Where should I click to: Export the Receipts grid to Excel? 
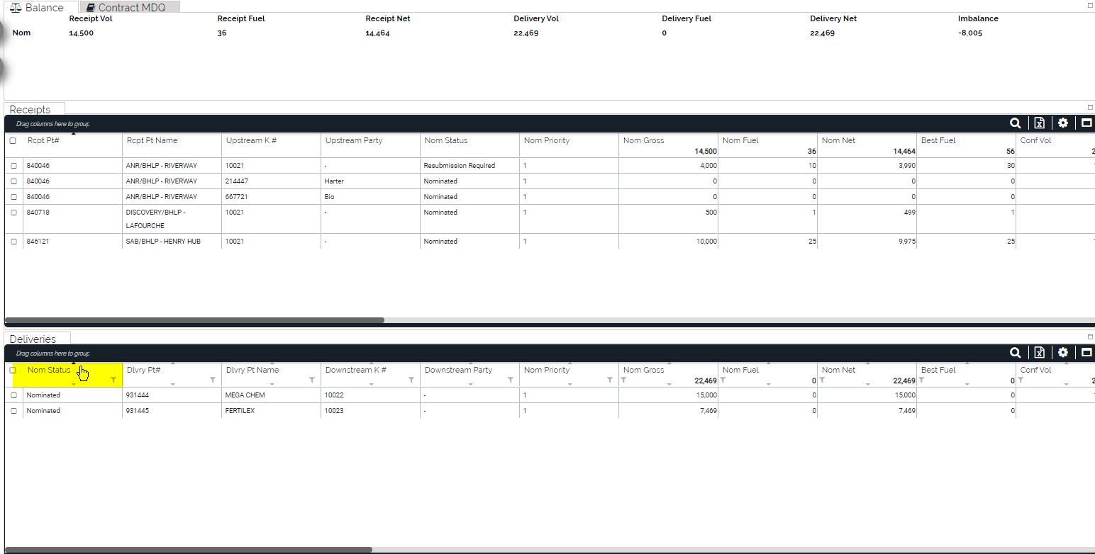(x=1039, y=123)
